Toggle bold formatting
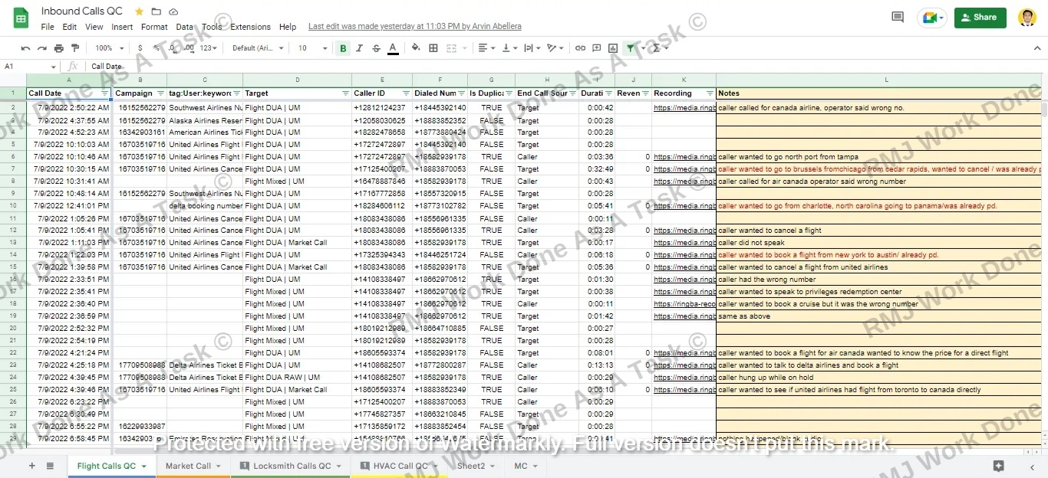The image size is (1048, 478). coord(343,48)
